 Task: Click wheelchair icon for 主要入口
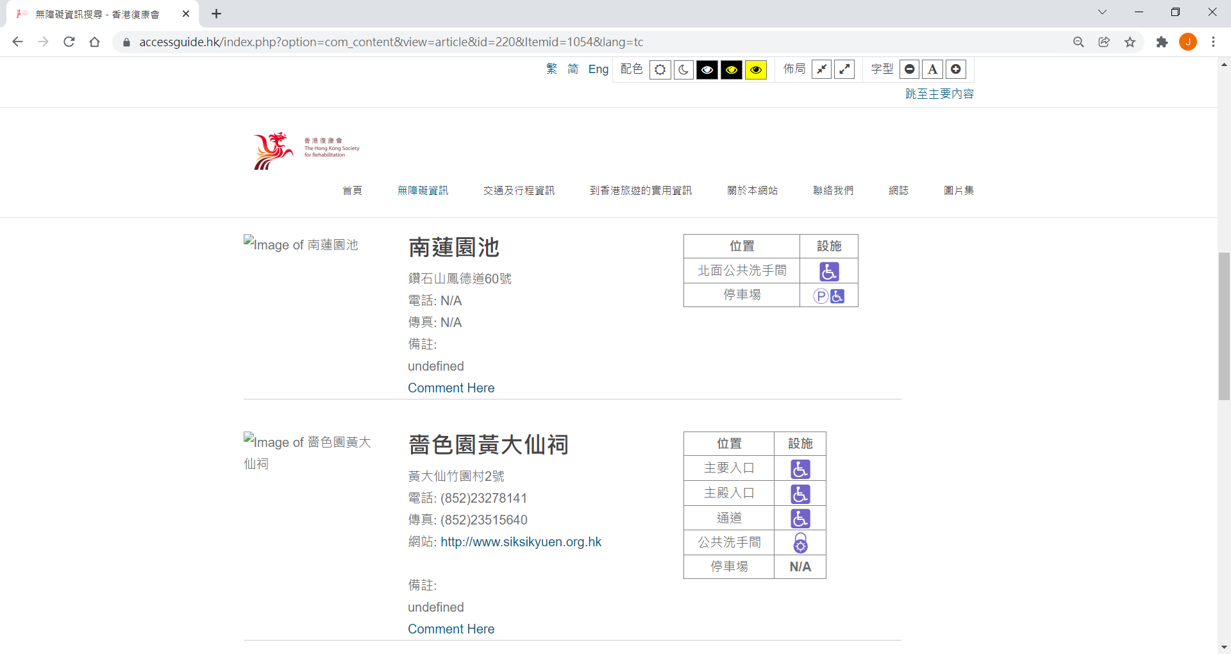800,469
